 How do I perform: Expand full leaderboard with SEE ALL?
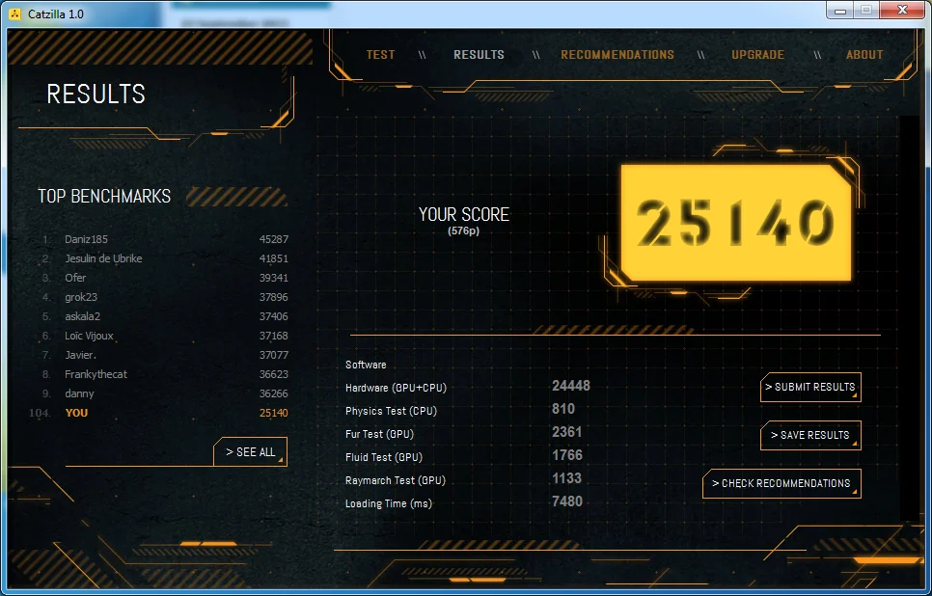[250, 451]
